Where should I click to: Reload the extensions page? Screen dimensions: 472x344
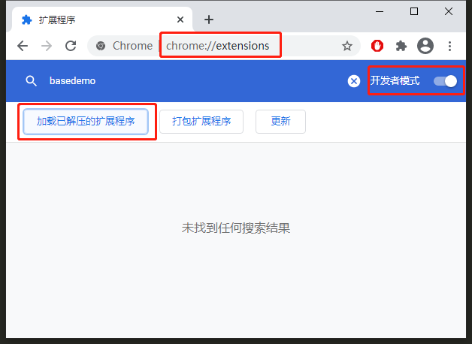[71, 46]
